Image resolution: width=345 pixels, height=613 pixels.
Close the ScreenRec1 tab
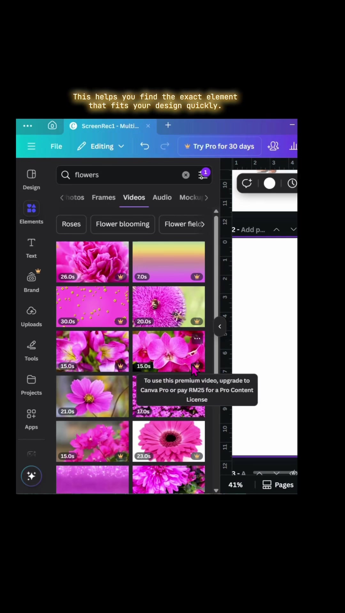click(x=148, y=126)
